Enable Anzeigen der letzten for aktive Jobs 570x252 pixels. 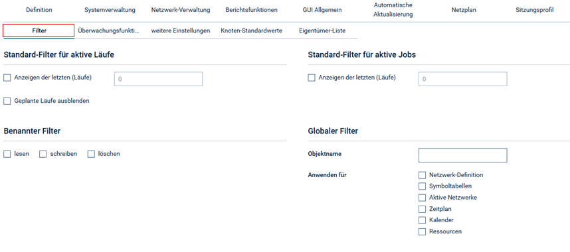[311, 78]
